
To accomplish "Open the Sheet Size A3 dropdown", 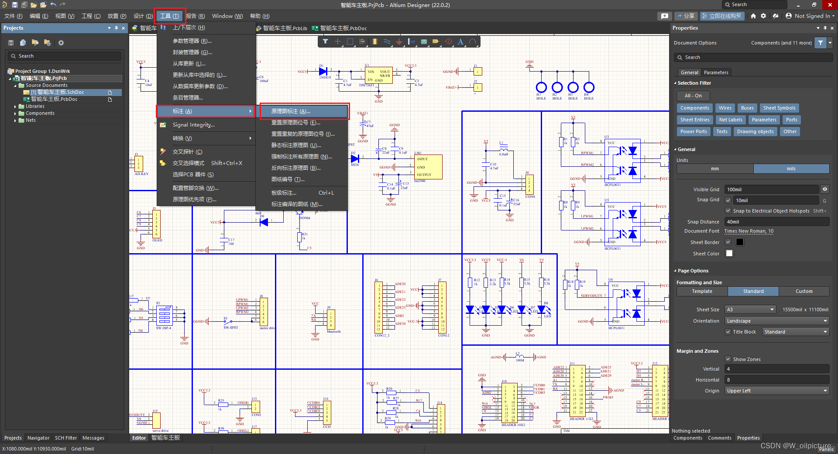I will coord(750,310).
